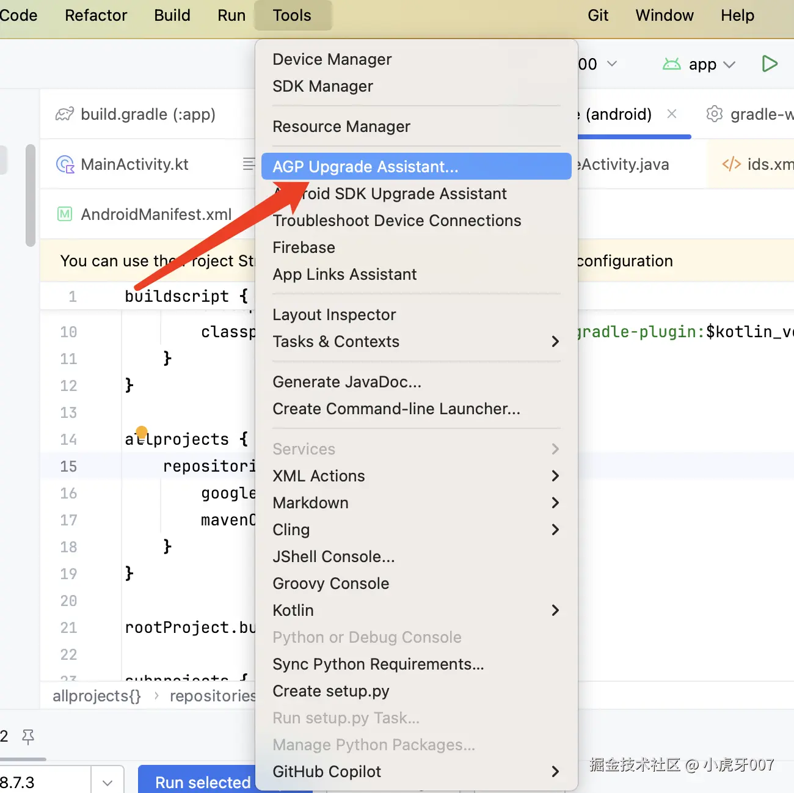Viewport: 794px width, 793px height.
Task: Open the Refactor menu
Action: [x=96, y=15]
